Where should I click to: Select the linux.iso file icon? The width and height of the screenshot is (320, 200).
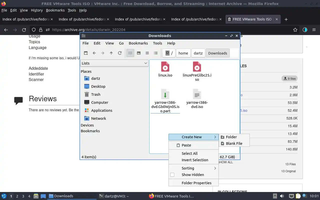[x=165, y=67]
